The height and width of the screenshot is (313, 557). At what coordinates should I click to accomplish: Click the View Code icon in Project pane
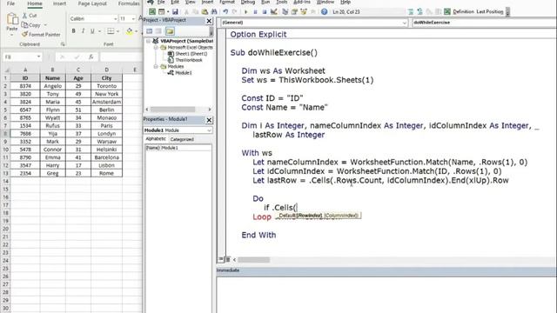point(149,31)
